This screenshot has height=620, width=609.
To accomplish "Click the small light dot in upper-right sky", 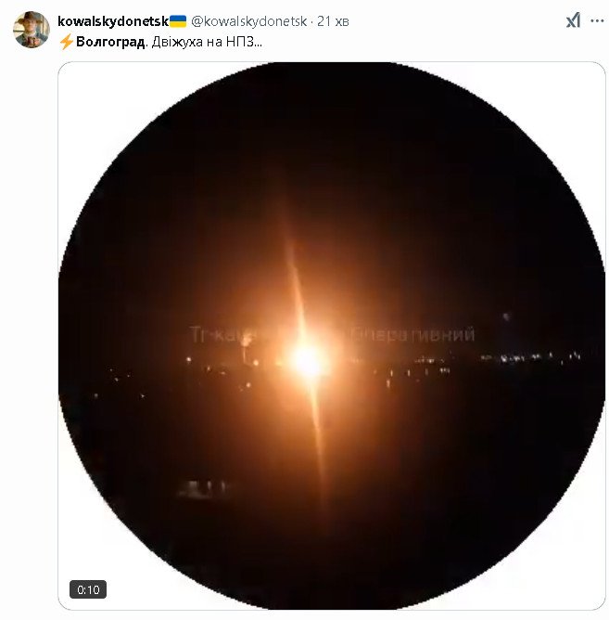I will [x=505, y=316].
